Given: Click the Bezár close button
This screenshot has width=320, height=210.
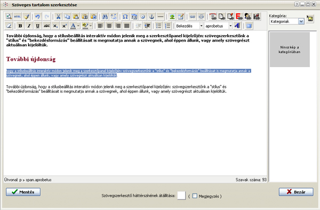Looking at the screenshot, I should click(x=296, y=192).
